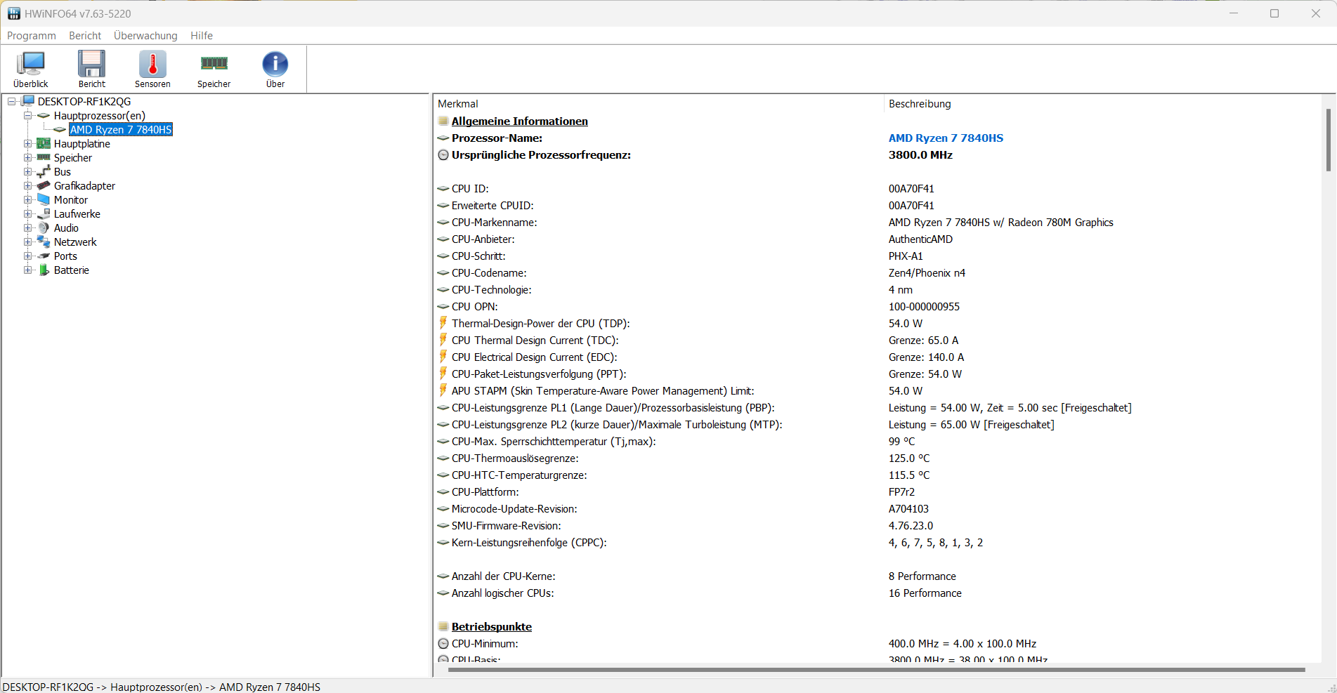Select the Netzwerk tree label
This screenshot has height=693, width=1337.
[75, 242]
